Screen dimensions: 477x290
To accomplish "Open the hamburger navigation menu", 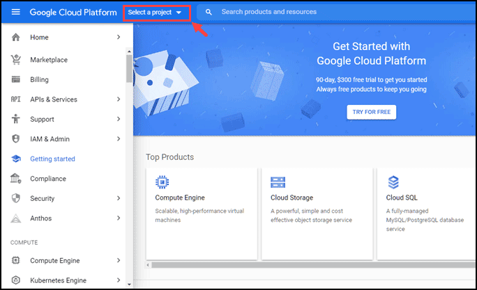I will [x=15, y=12].
